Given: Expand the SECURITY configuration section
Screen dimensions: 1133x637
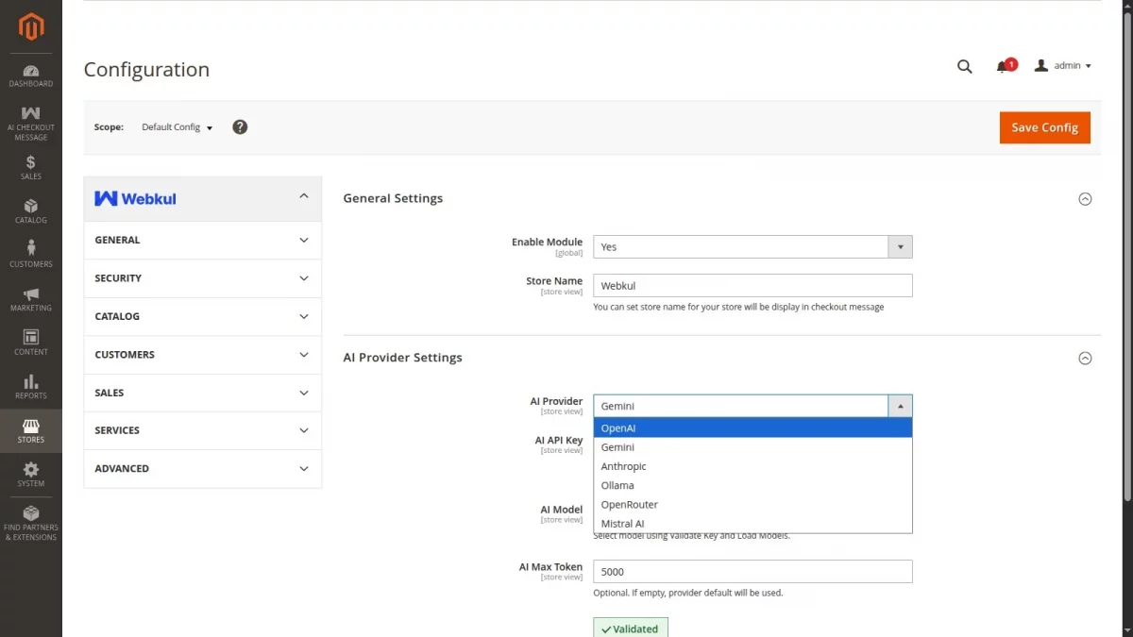Looking at the screenshot, I should (x=203, y=278).
